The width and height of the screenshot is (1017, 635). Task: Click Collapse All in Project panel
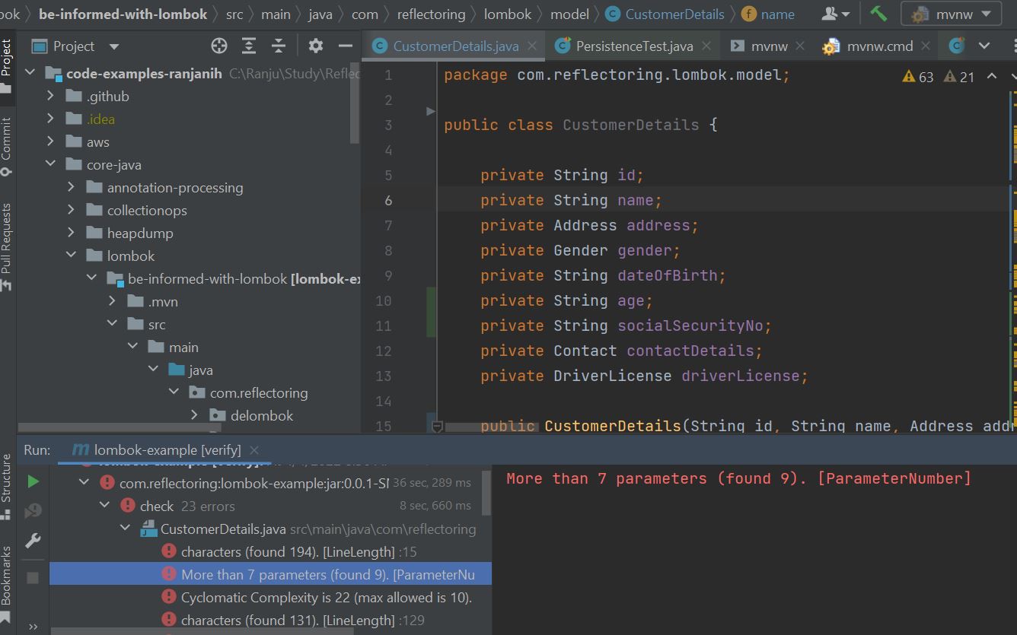[279, 46]
